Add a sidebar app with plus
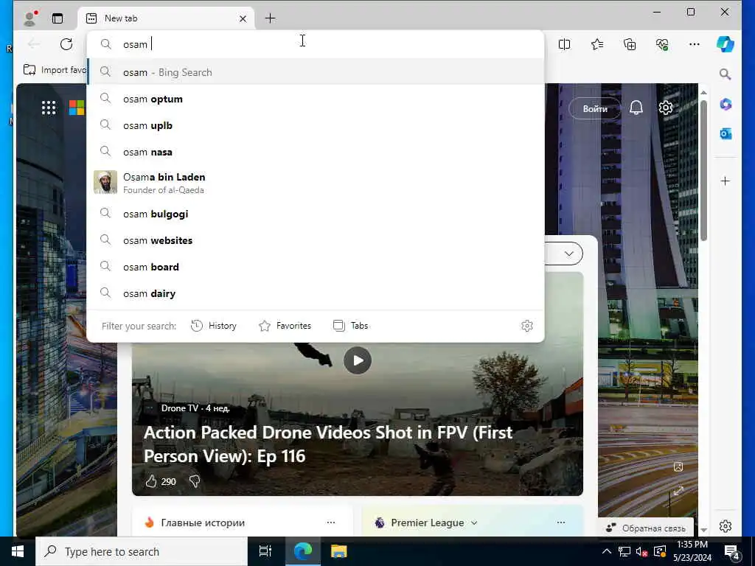 point(726,181)
